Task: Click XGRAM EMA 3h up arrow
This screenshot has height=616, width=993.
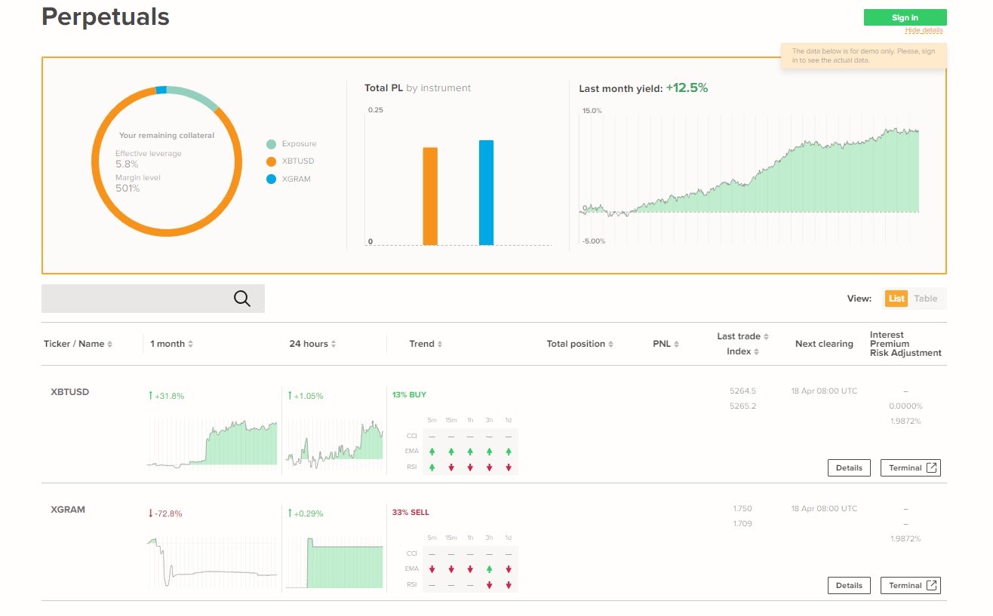Action: pos(490,569)
